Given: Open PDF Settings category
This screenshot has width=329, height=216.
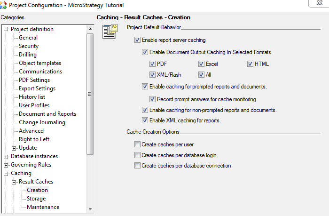Looking at the screenshot, I should [34, 80].
